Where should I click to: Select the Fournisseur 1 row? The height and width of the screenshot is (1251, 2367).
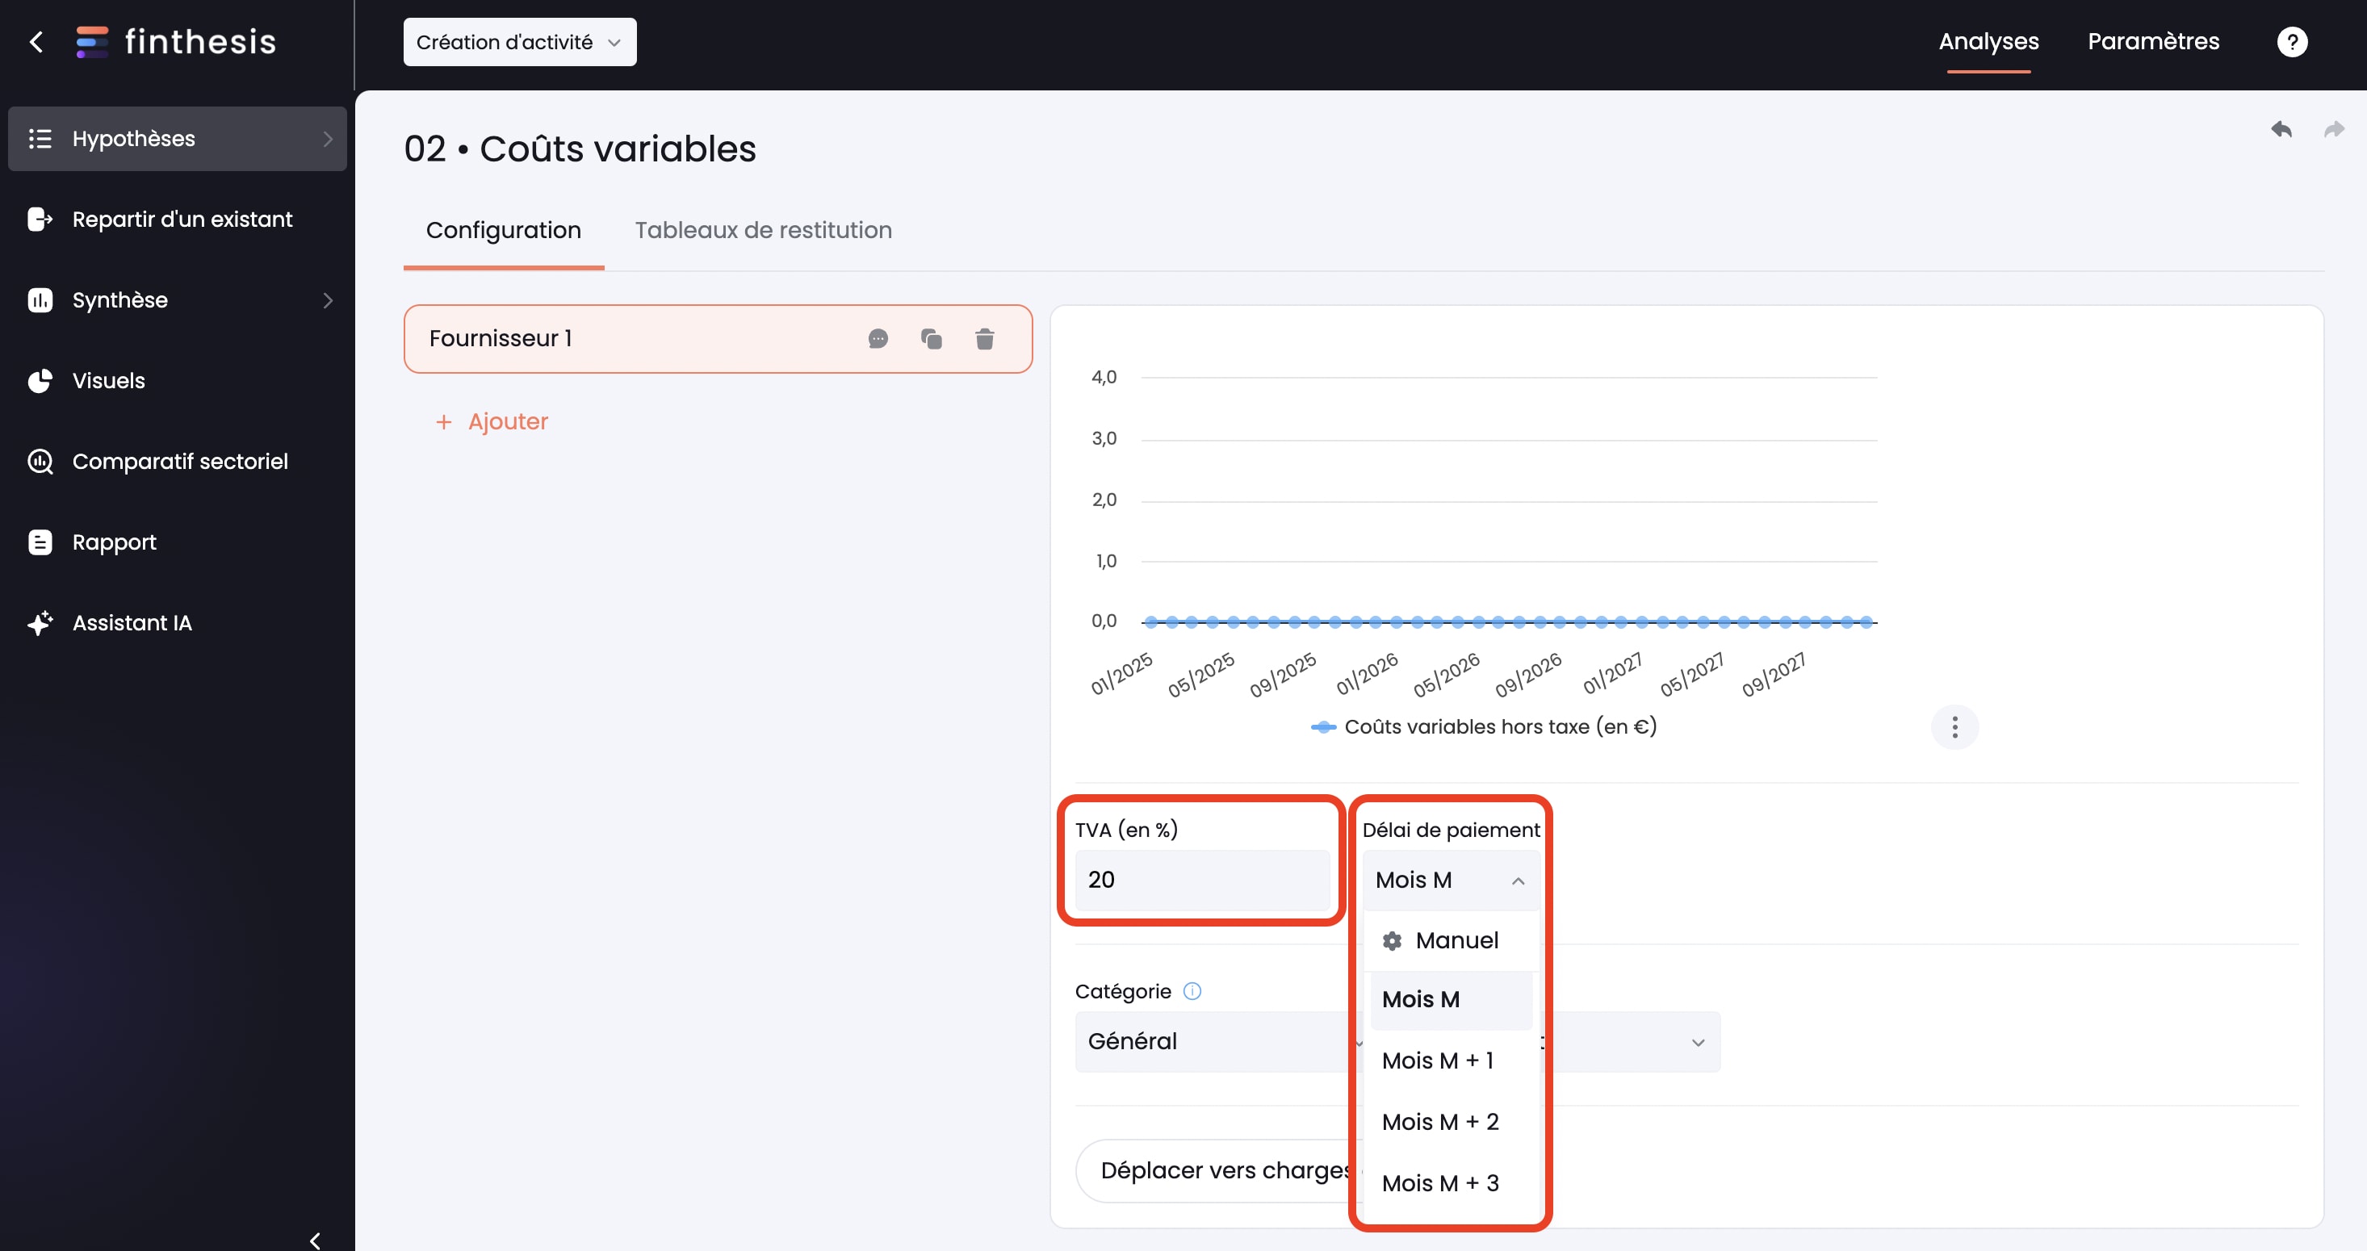[x=718, y=339]
